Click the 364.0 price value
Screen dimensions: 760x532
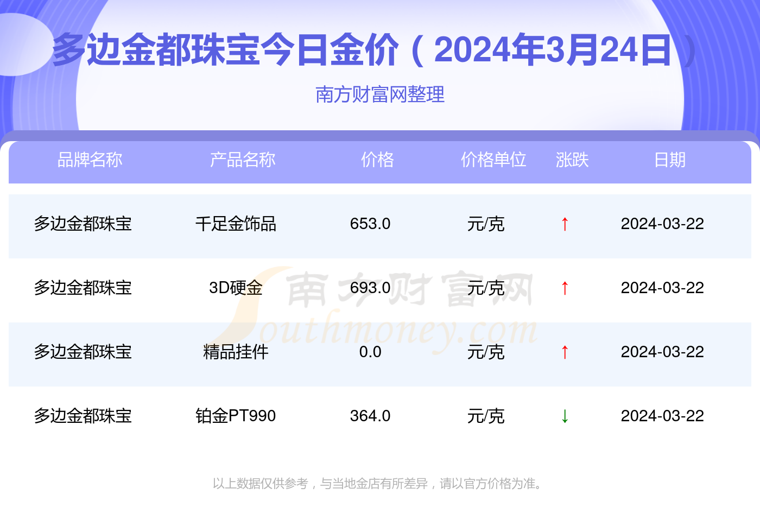tap(370, 416)
